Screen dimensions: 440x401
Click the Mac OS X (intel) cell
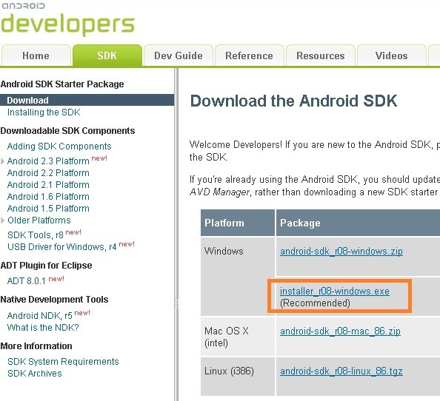238,337
